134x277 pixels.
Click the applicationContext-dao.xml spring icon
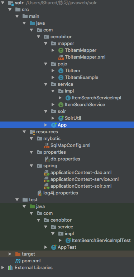click(47, 172)
